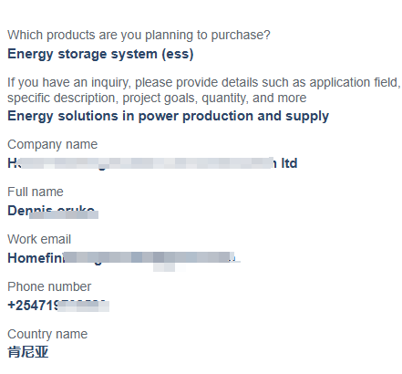
Task: Click the 'Country name' label
Action: point(47,334)
